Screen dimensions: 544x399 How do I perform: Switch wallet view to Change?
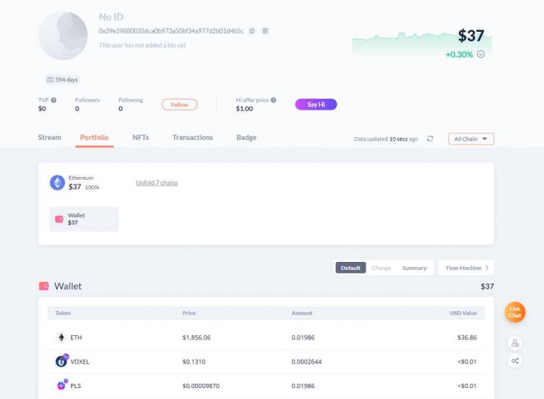(x=381, y=268)
